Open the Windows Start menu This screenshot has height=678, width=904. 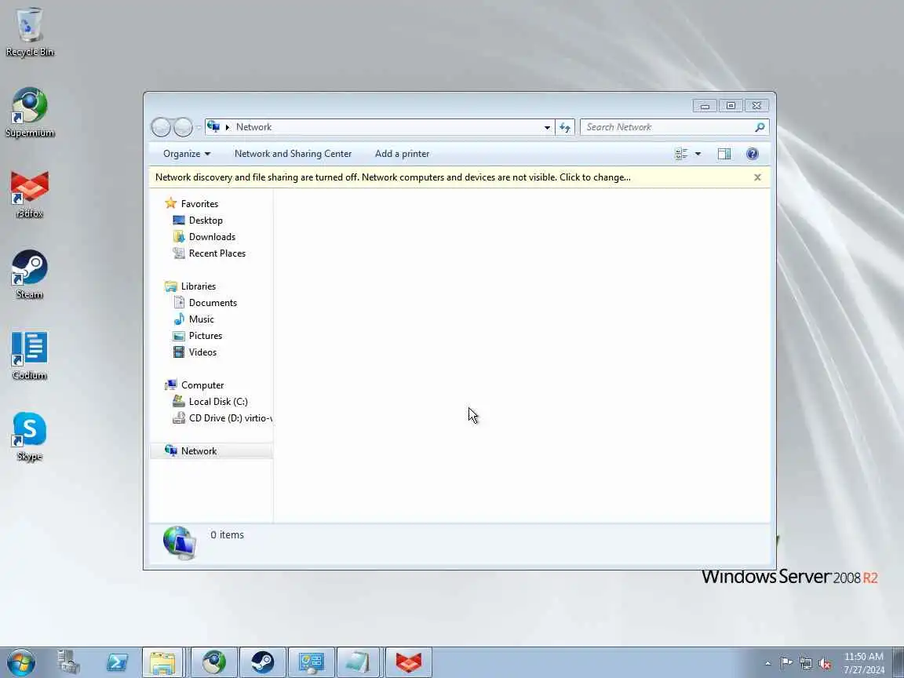point(20,662)
